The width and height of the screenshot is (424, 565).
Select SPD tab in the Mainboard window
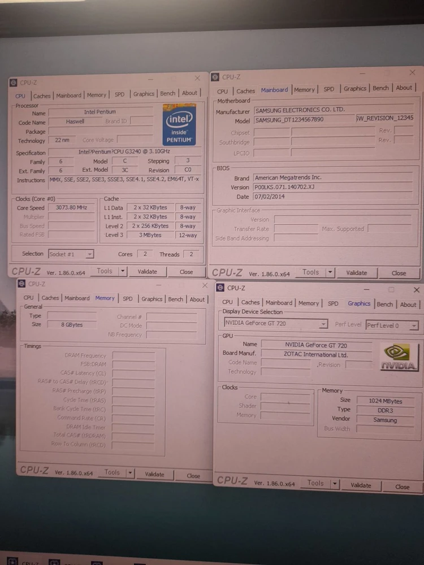(328, 89)
